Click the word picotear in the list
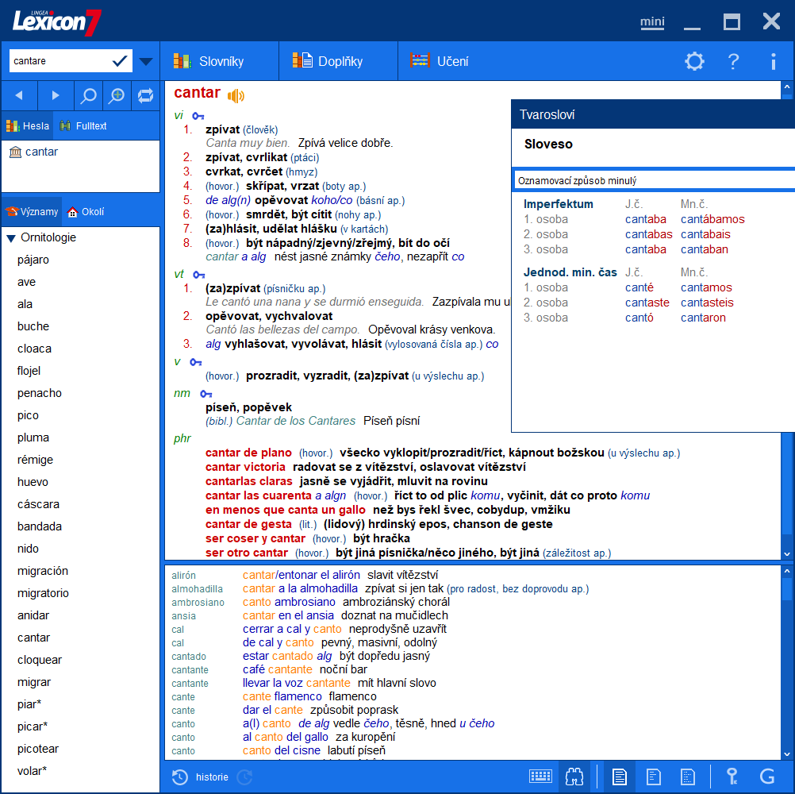795x794 pixels. [x=38, y=749]
